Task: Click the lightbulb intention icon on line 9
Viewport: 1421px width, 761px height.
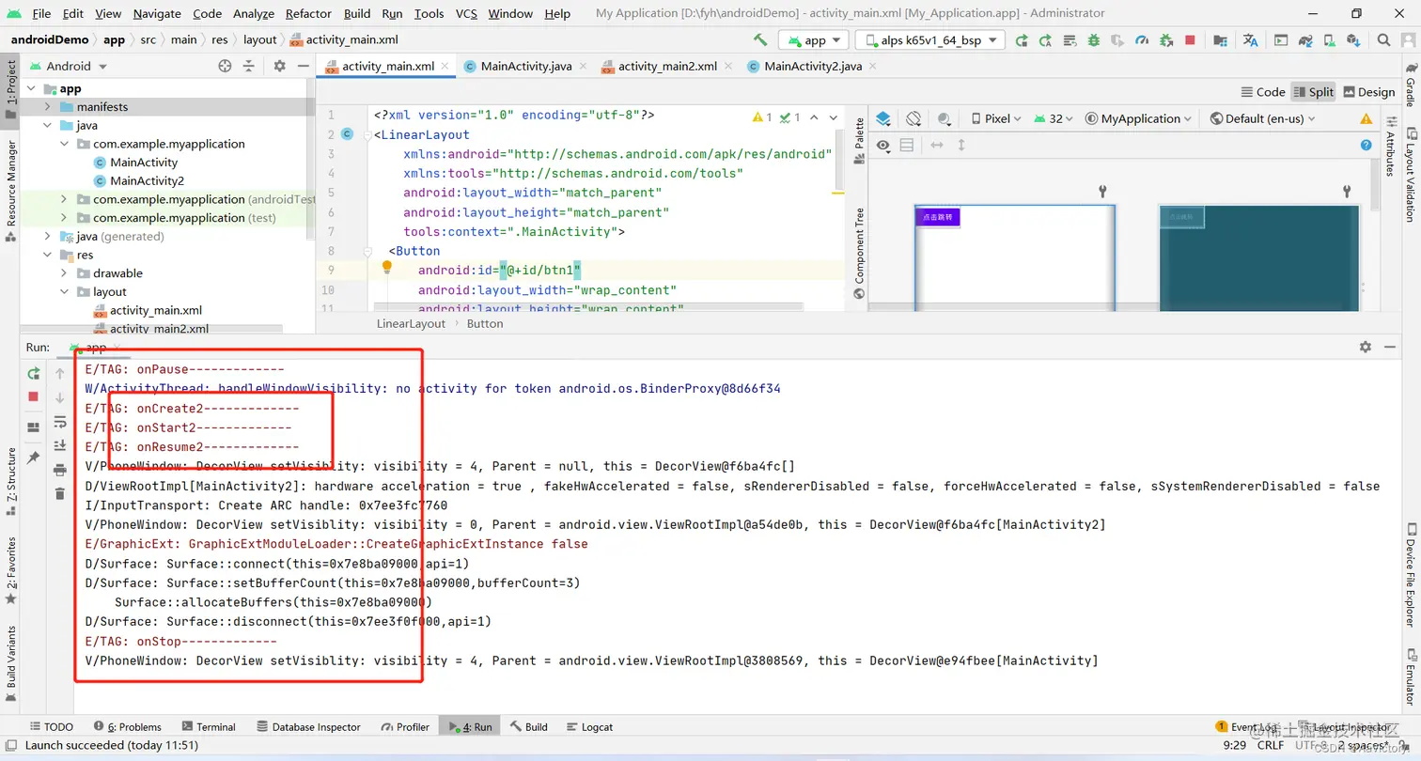Action: [386, 268]
